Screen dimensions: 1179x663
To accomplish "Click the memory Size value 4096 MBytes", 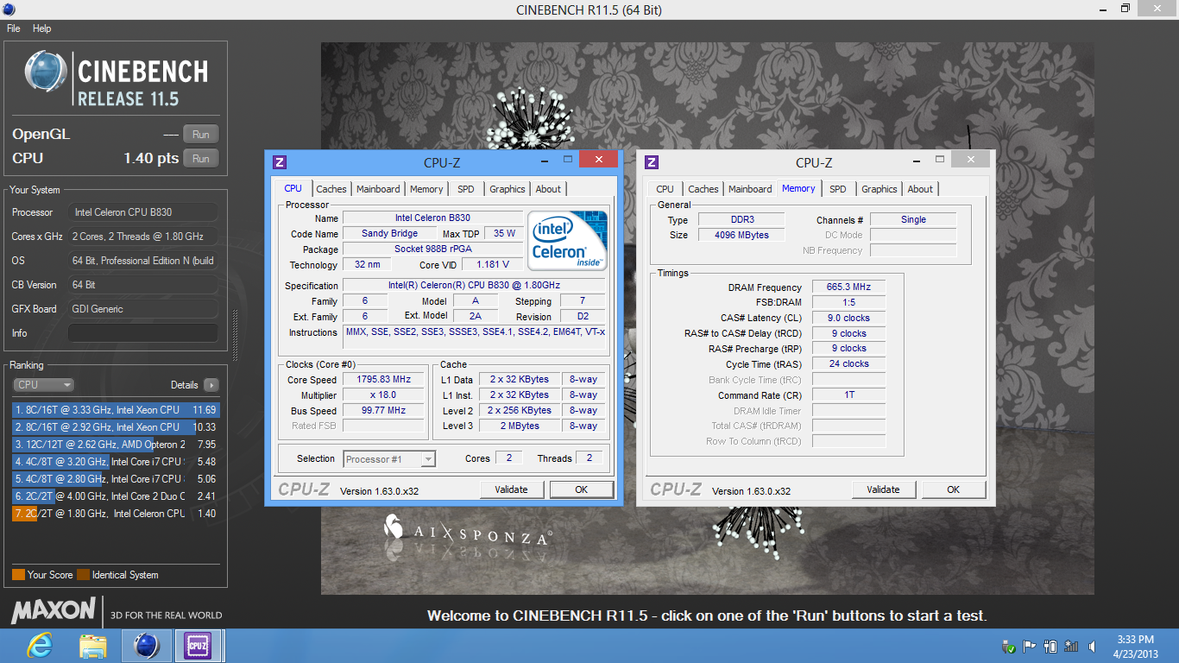I will [x=741, y=235].
